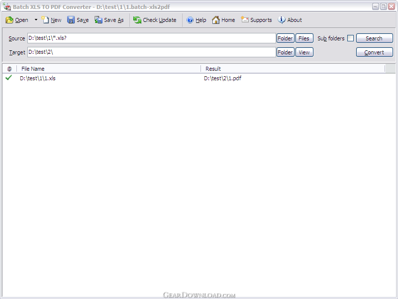
Task: Select the D:\test\1\1.xls list row
Action: 38,78
